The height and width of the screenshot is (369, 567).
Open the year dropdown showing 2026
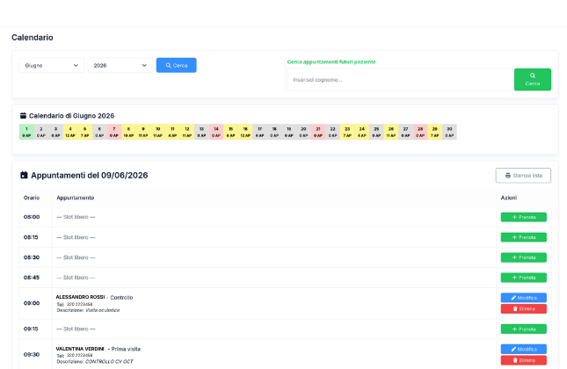click(120, 65)
